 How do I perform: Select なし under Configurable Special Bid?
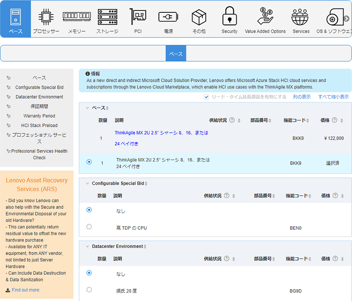click(89, 210)
